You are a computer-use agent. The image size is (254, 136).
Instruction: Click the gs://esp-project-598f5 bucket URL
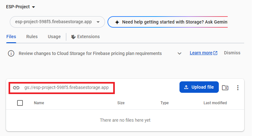click(x=66, y=87)
